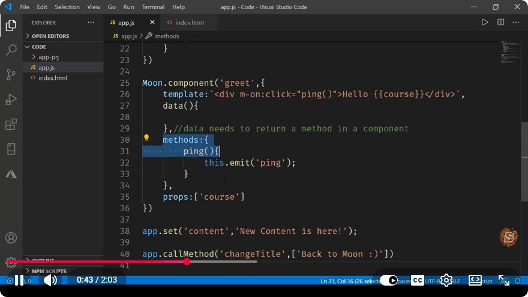Select app.js file in Explorer tree
Image resolution: width=528 pixels, height=297 pixels.
coord(46,67)
